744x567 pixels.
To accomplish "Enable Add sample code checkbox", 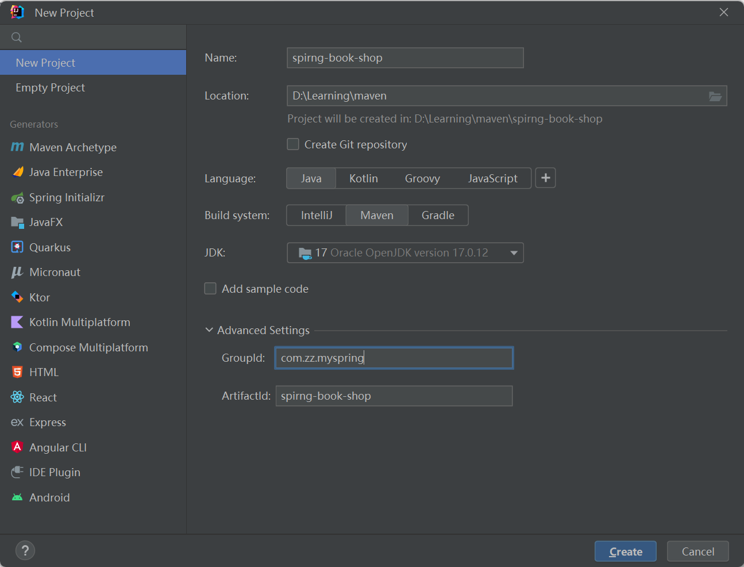I will (x=210, y=289).
